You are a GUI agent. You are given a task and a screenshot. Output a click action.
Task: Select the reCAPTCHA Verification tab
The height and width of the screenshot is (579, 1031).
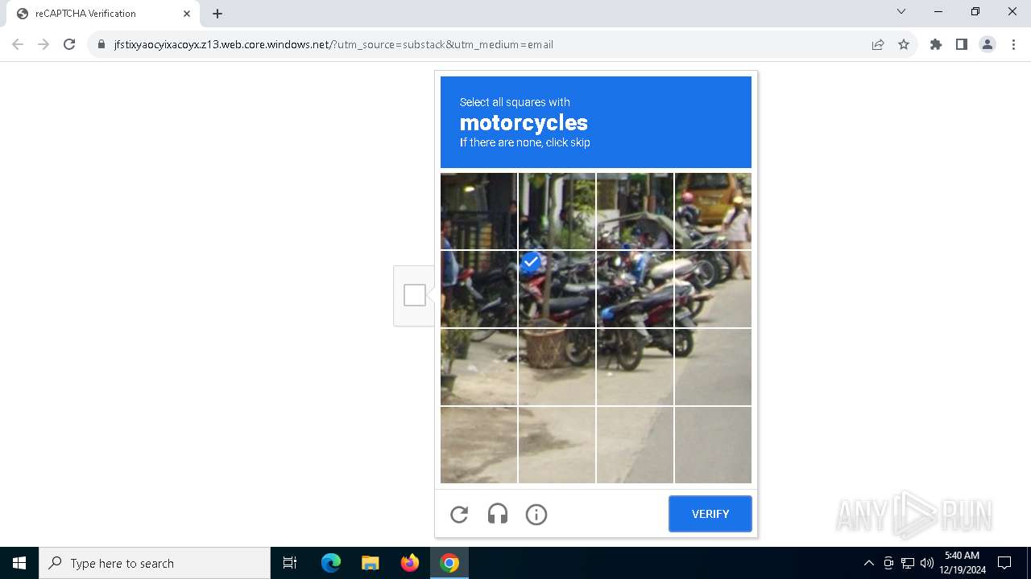[103, 14]
